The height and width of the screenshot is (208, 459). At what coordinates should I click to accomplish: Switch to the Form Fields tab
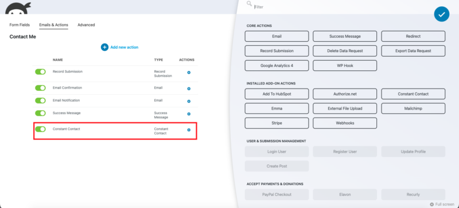point(20,25)
